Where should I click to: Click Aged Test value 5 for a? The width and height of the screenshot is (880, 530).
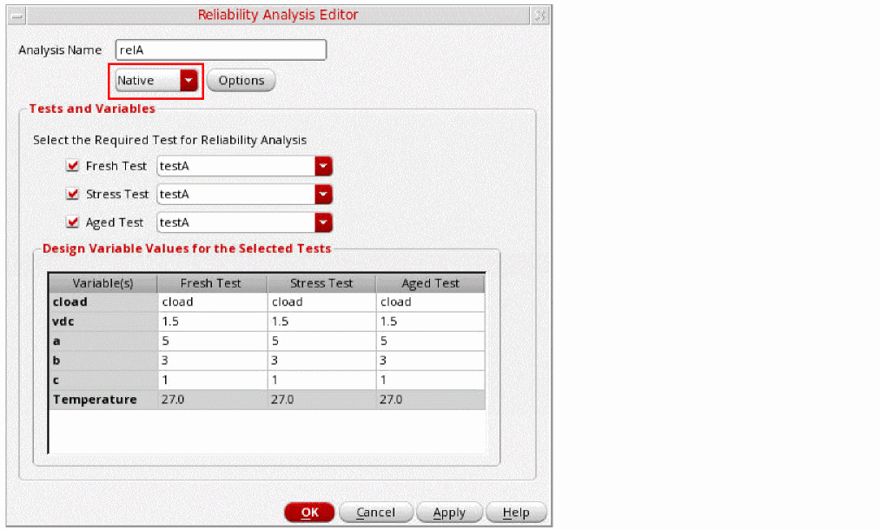[x=431, y=341]
